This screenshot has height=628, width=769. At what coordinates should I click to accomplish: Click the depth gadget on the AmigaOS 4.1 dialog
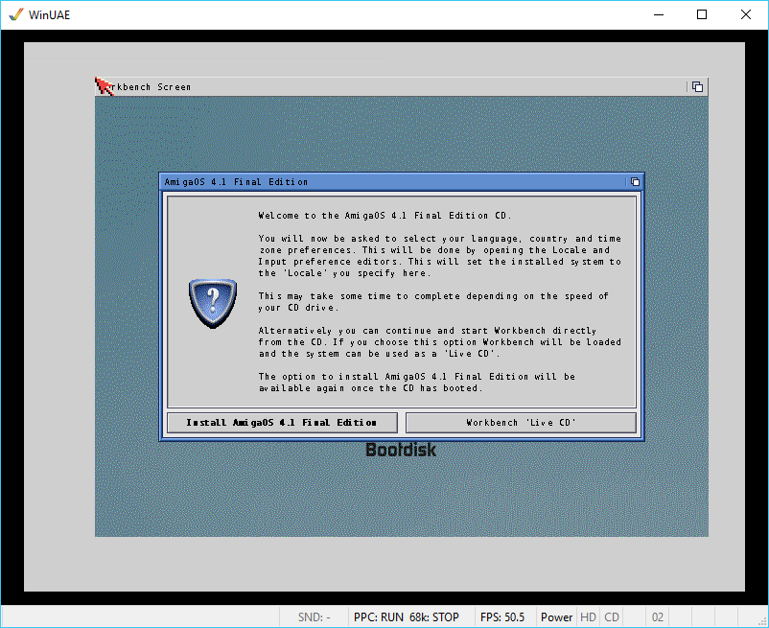coord(635,182)
